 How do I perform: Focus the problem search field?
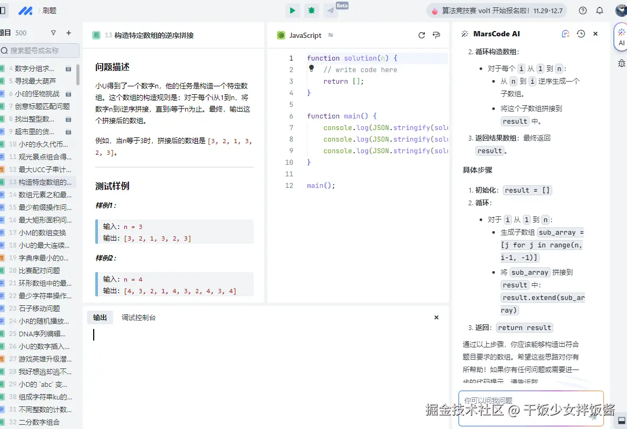(39, 51)
